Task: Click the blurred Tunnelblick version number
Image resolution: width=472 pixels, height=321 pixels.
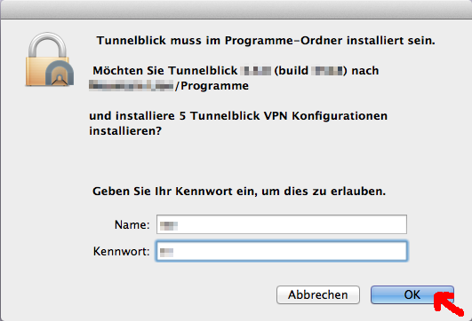Action: click(x=256, y=71)
